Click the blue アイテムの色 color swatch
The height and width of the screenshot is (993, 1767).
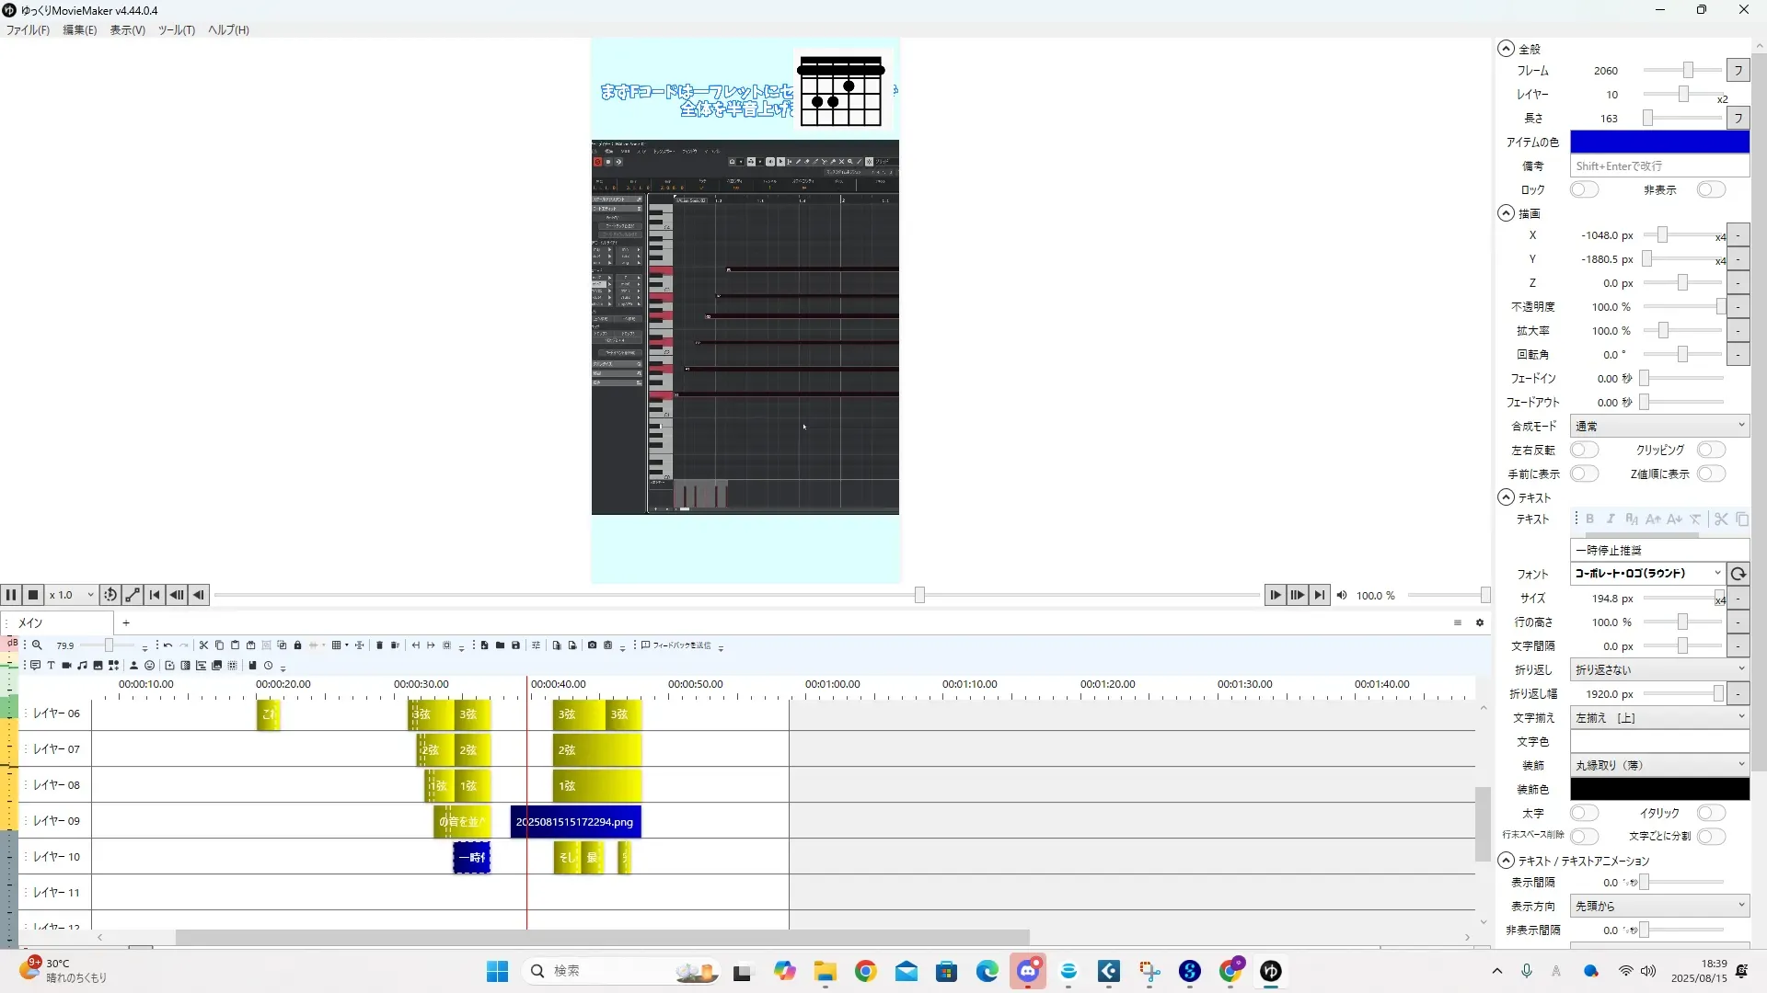click(x=1658, y=142)
